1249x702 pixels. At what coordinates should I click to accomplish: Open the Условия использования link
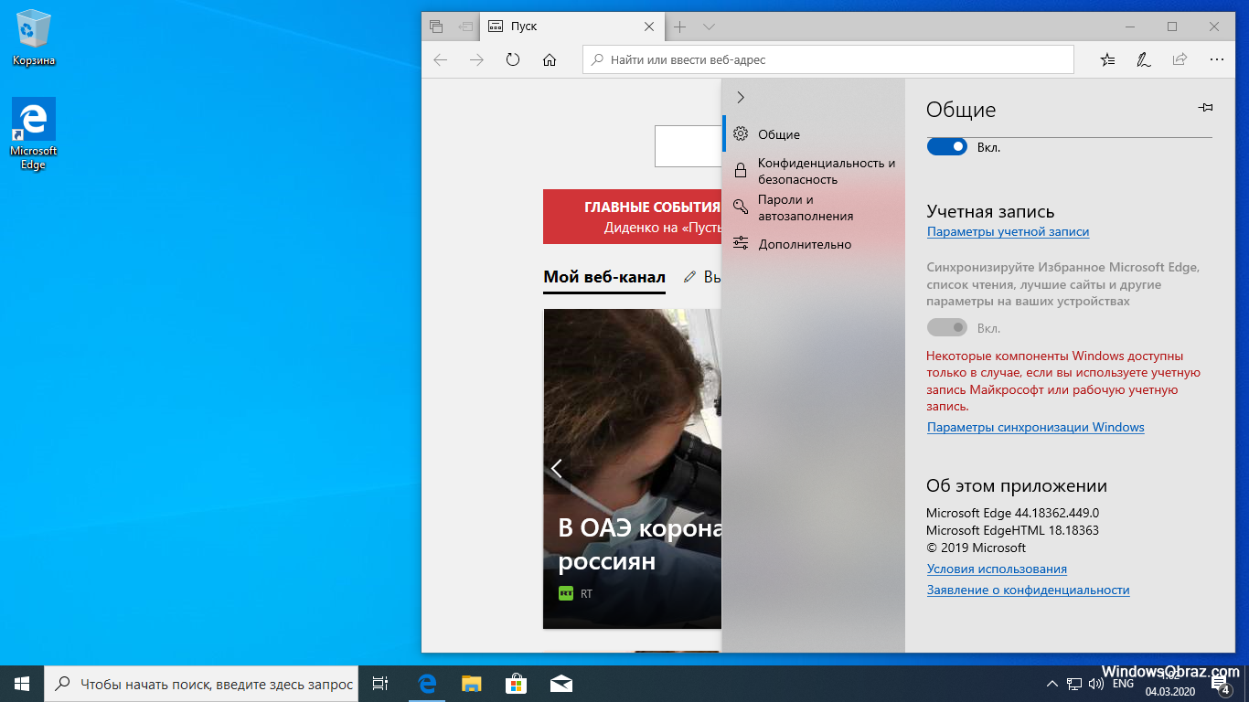tap(997, 569)
